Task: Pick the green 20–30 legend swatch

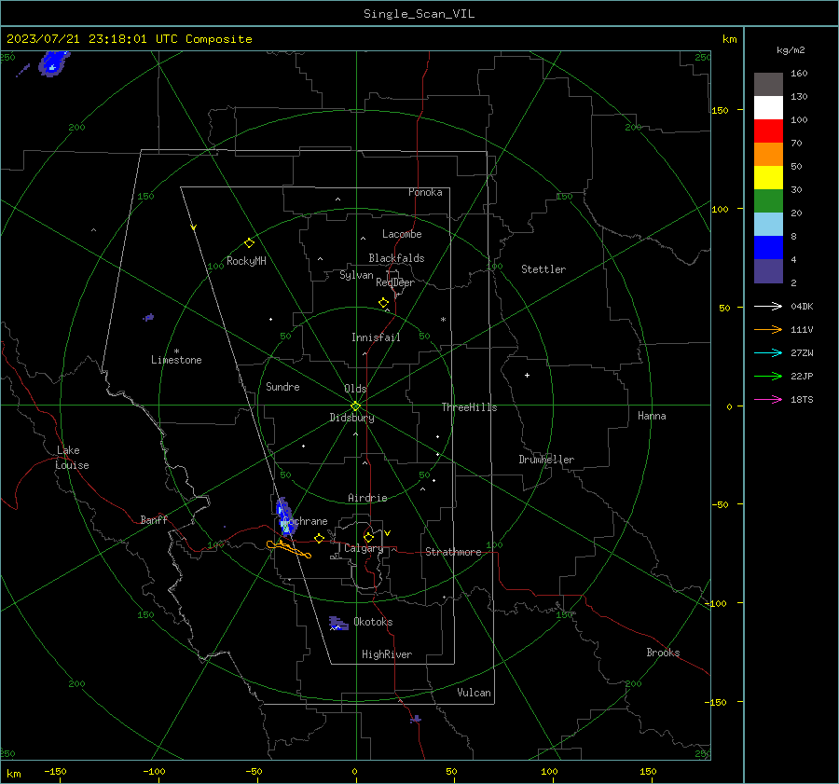Action: (x=768, y=201)
